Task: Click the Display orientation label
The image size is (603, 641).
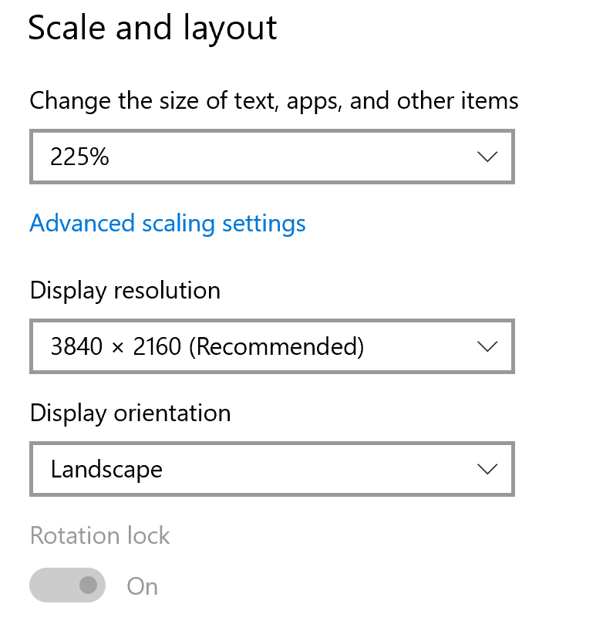Action: click(130, 413)
